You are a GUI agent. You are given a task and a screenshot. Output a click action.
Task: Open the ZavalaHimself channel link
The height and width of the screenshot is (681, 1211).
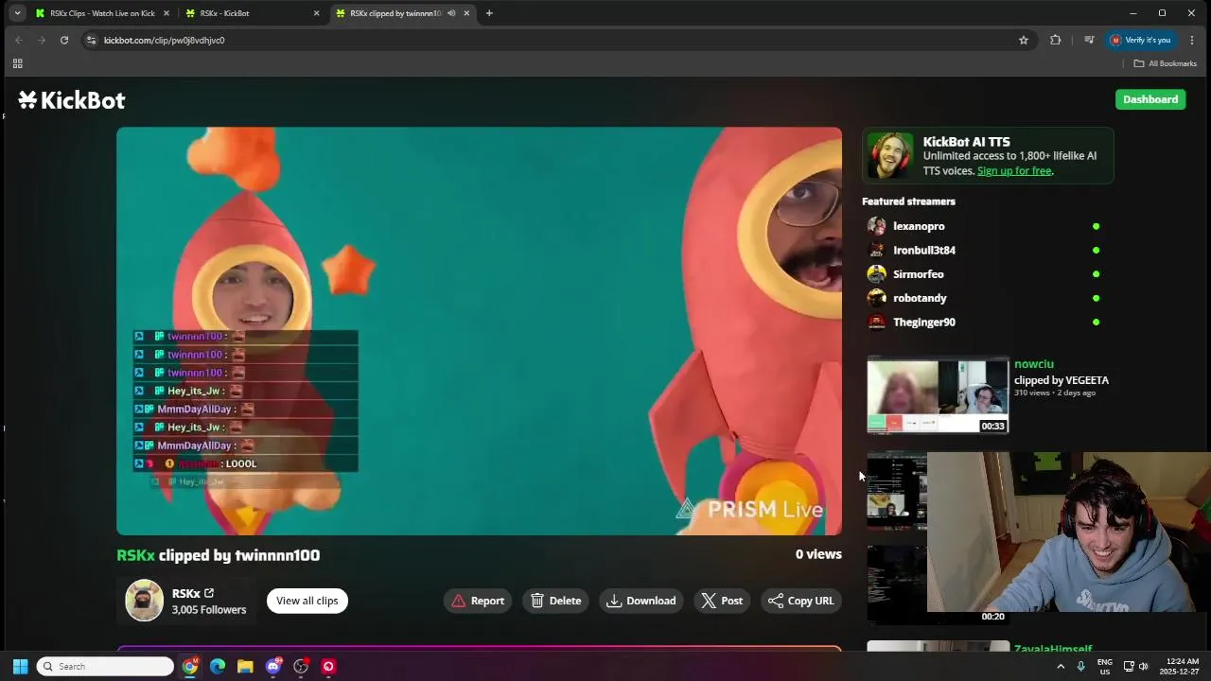coord(1053,650)
